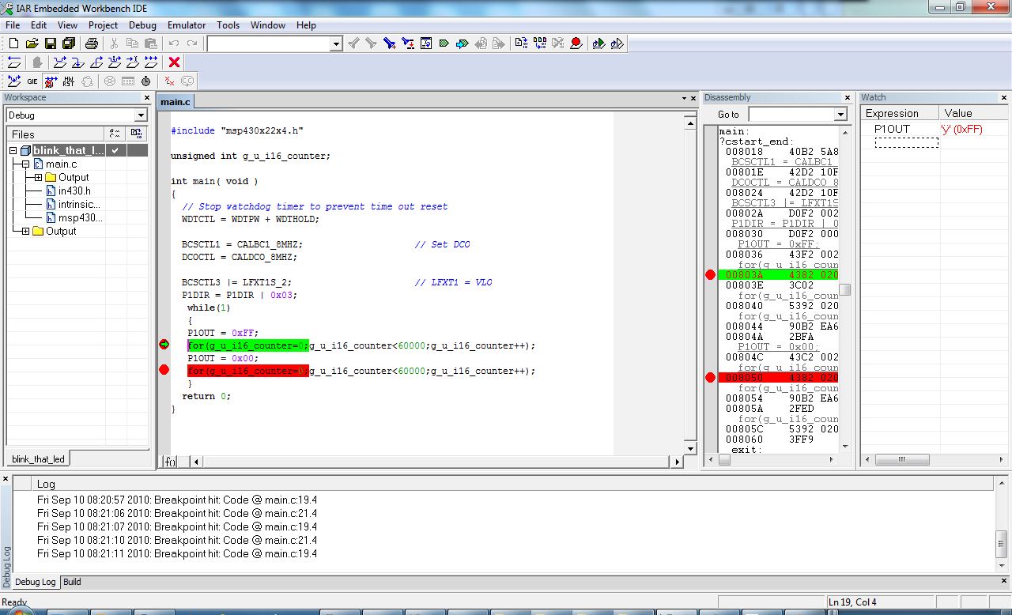The image size is (1012, 615).
Task: Open file using the folder toolbar icon
Action: (x=32, y=43)
